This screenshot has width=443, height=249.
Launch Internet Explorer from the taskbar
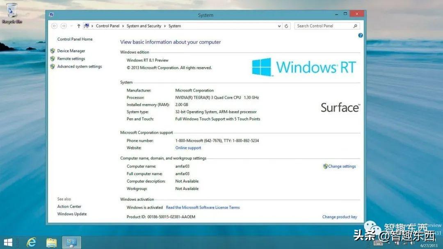click(31, 242)
